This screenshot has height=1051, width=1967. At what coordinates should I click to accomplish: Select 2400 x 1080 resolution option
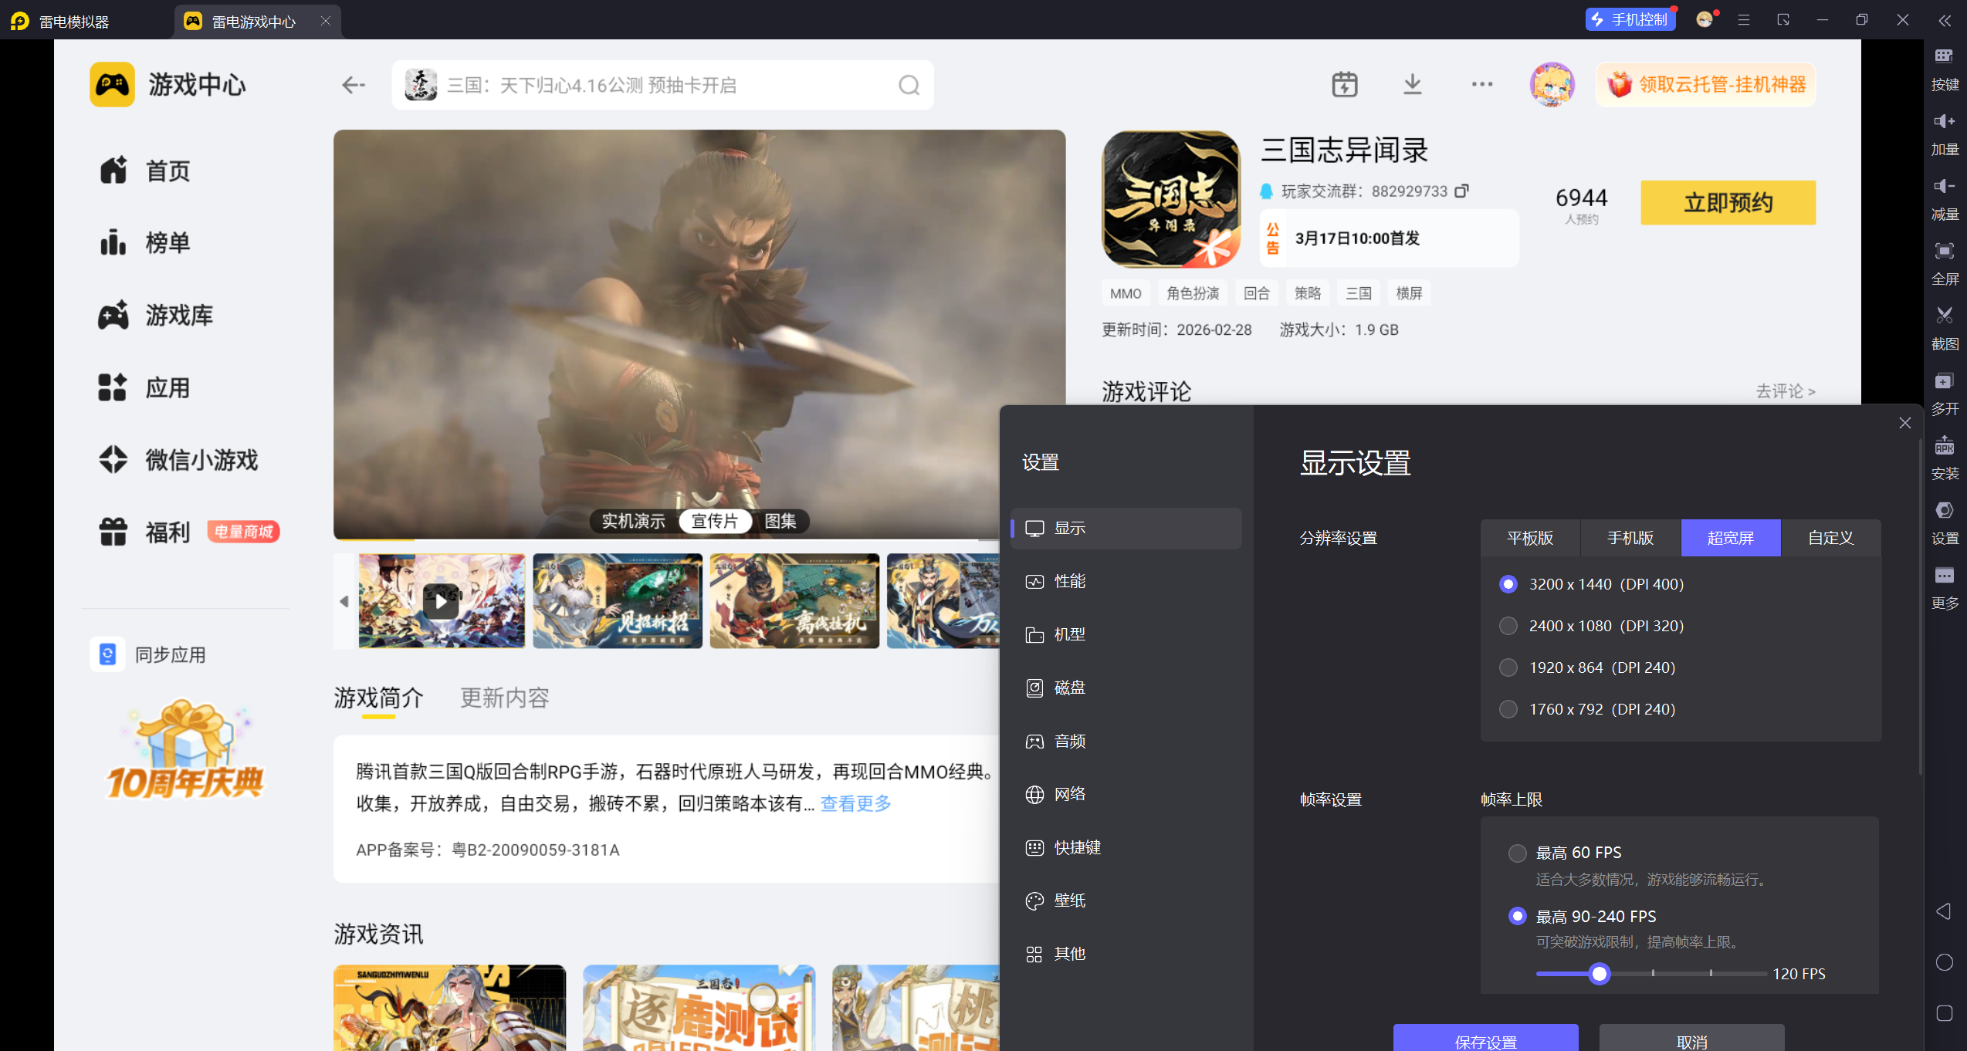pyautogui.click(x=1508, y=626)
